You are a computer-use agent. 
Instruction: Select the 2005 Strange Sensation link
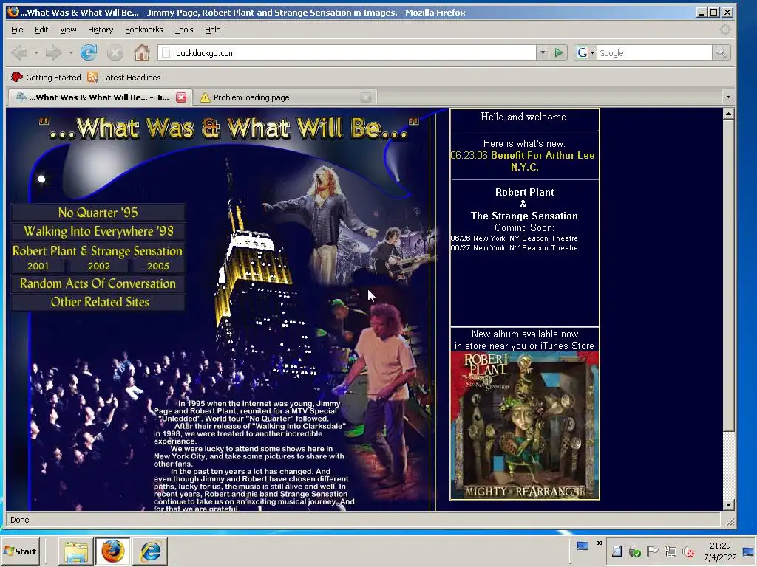[x=158, y=266]
